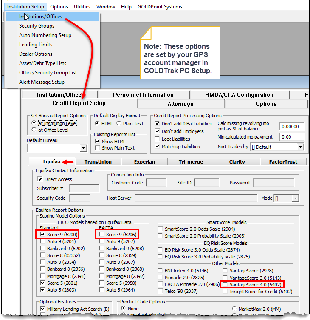This screenshot has height=320, width=310.
Task: Select the Clarity tab
Action: [x=237, y=162]
